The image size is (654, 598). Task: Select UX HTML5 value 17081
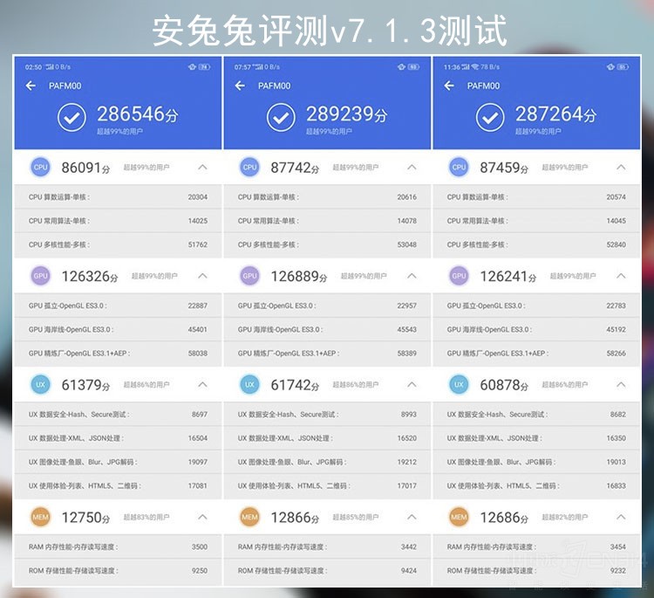[198, 486]
